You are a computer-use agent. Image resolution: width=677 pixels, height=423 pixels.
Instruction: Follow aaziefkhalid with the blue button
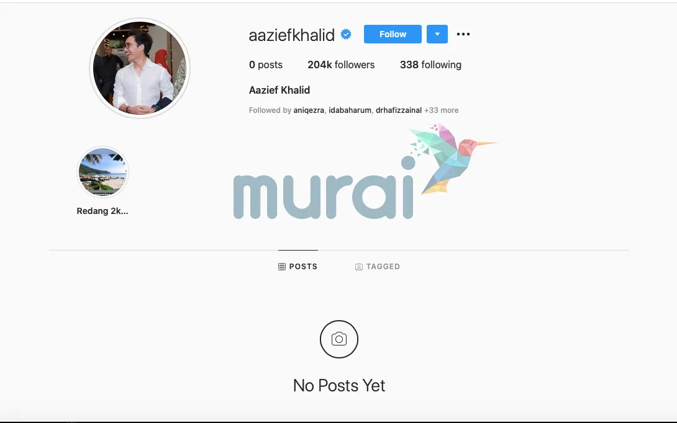[393, 34]
